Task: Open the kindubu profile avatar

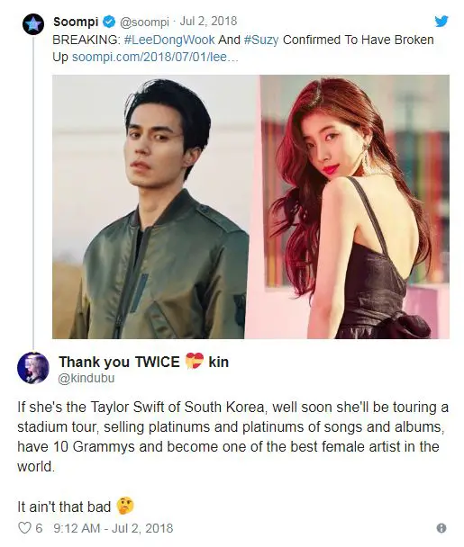Action: point(33,368)
